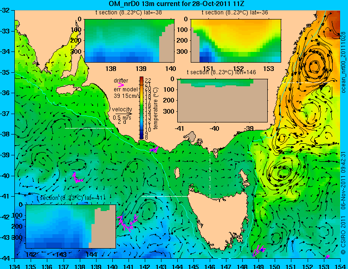Click the Tasmania landmass
Screen dimensions: 348x269
(219, 218)
